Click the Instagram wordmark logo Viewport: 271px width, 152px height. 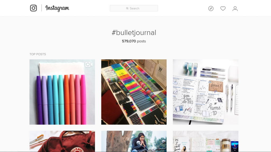[x=57, y=8]
